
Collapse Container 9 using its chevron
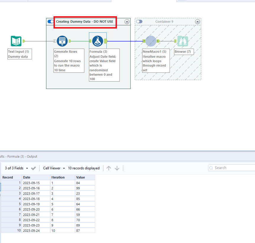point(197,22)
